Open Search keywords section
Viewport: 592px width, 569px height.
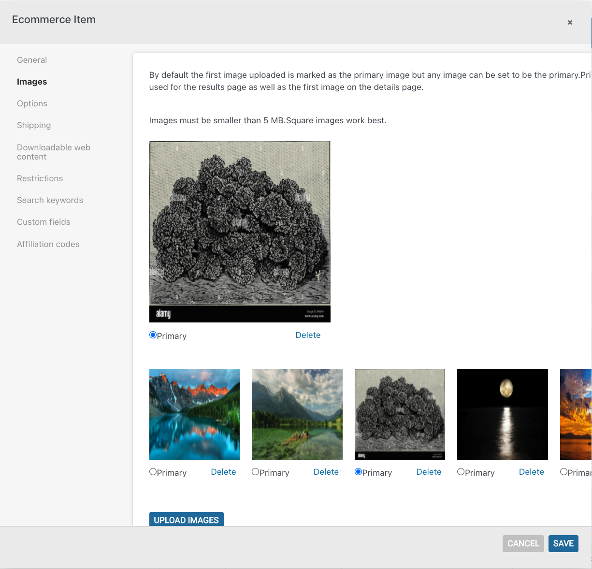point(50,200)
